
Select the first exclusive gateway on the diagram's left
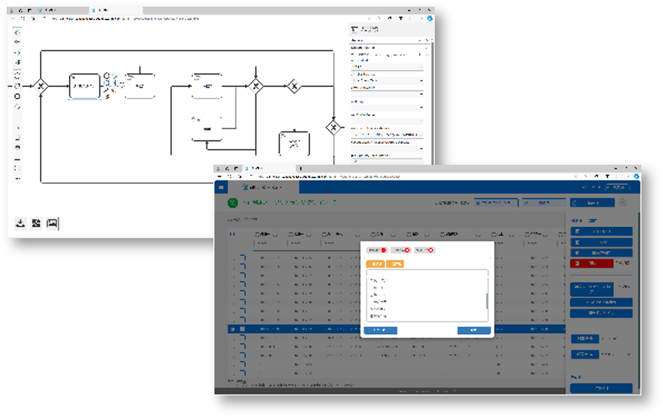click(40, 86)
